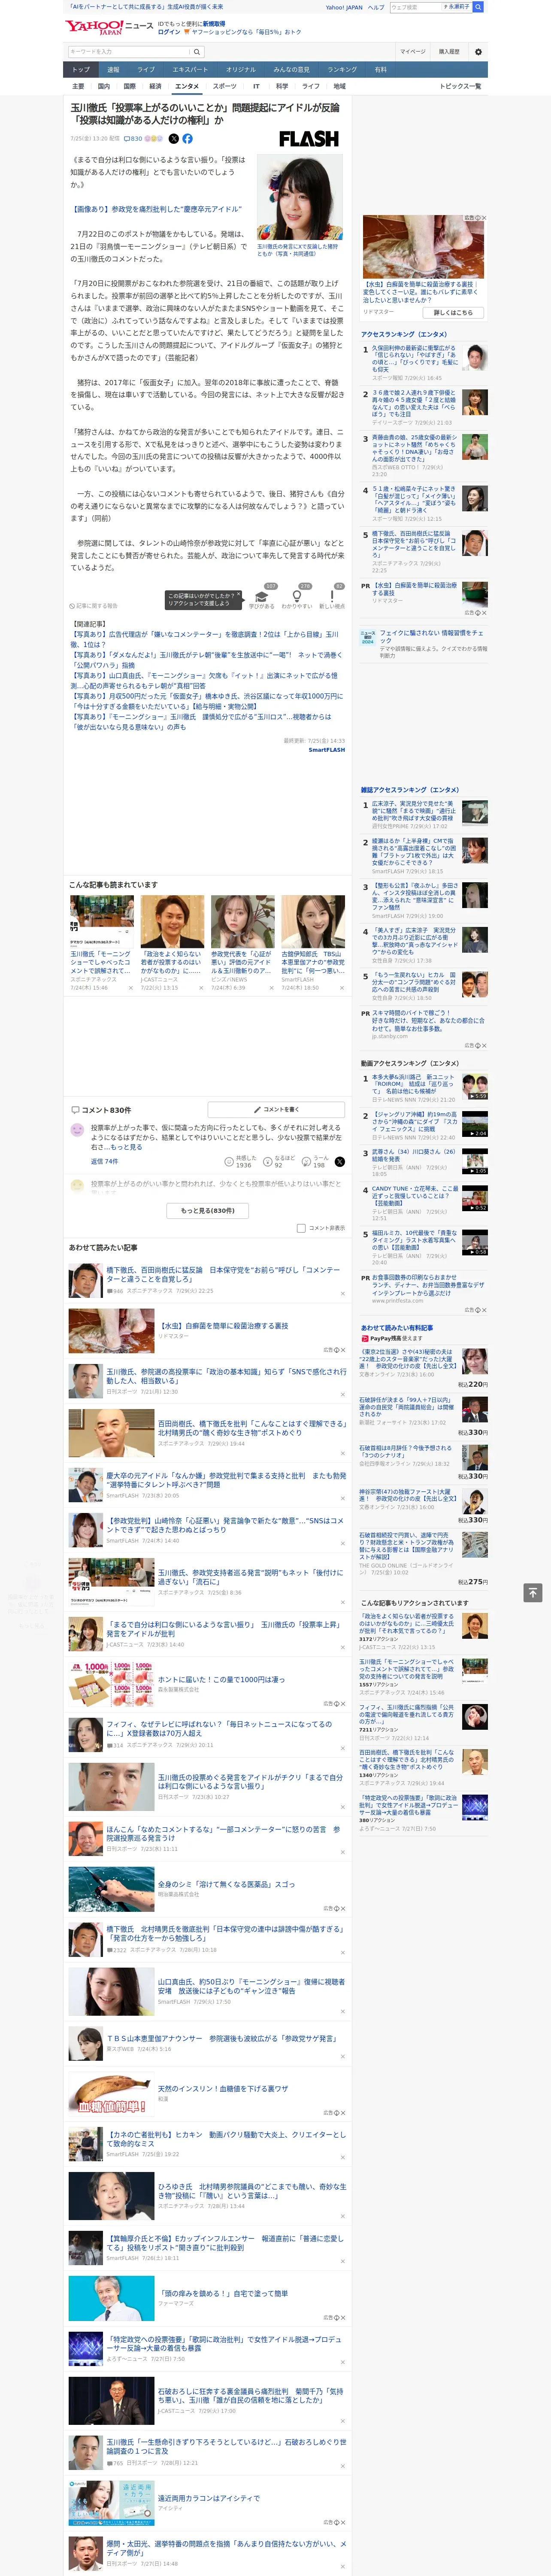Click the scroll-to-top arrow button
Viewport: 551px width, 2576px height.
click(533, 1592)
